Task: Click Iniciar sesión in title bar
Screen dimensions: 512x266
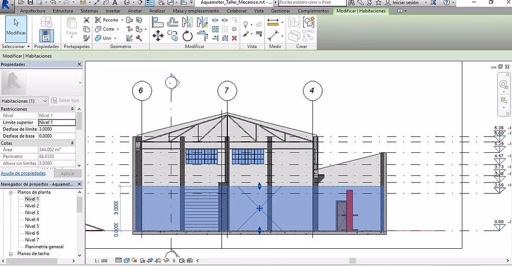Action: tap(405, 3)
